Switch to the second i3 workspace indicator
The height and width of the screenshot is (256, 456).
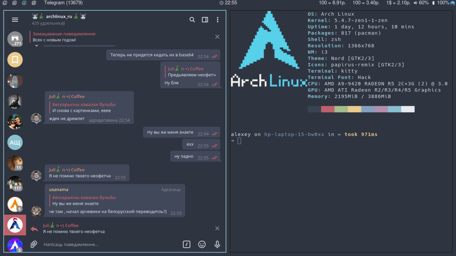coord(15,3)
